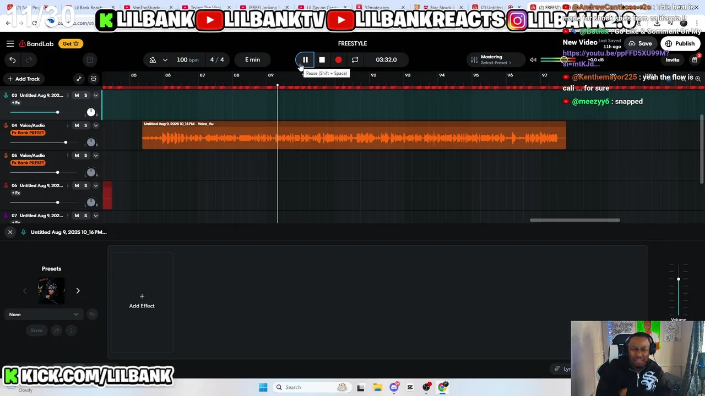Start recording with the red button
705x396 pixels.
pos(338,59)
